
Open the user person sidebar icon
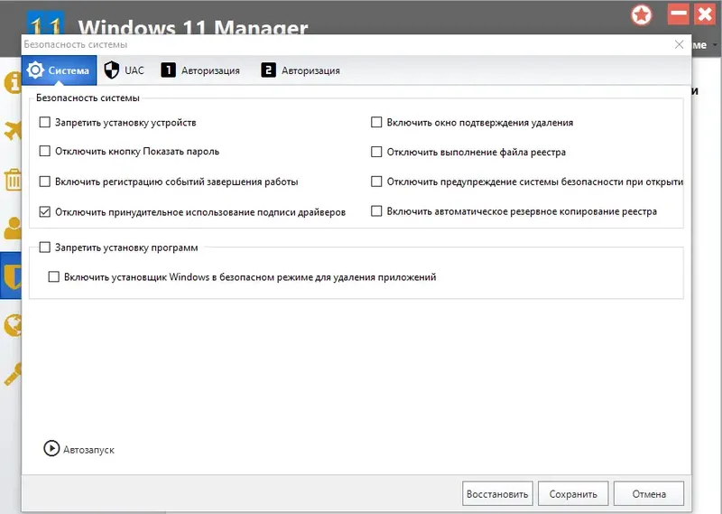pyautogui.click(x=13, y=228)
